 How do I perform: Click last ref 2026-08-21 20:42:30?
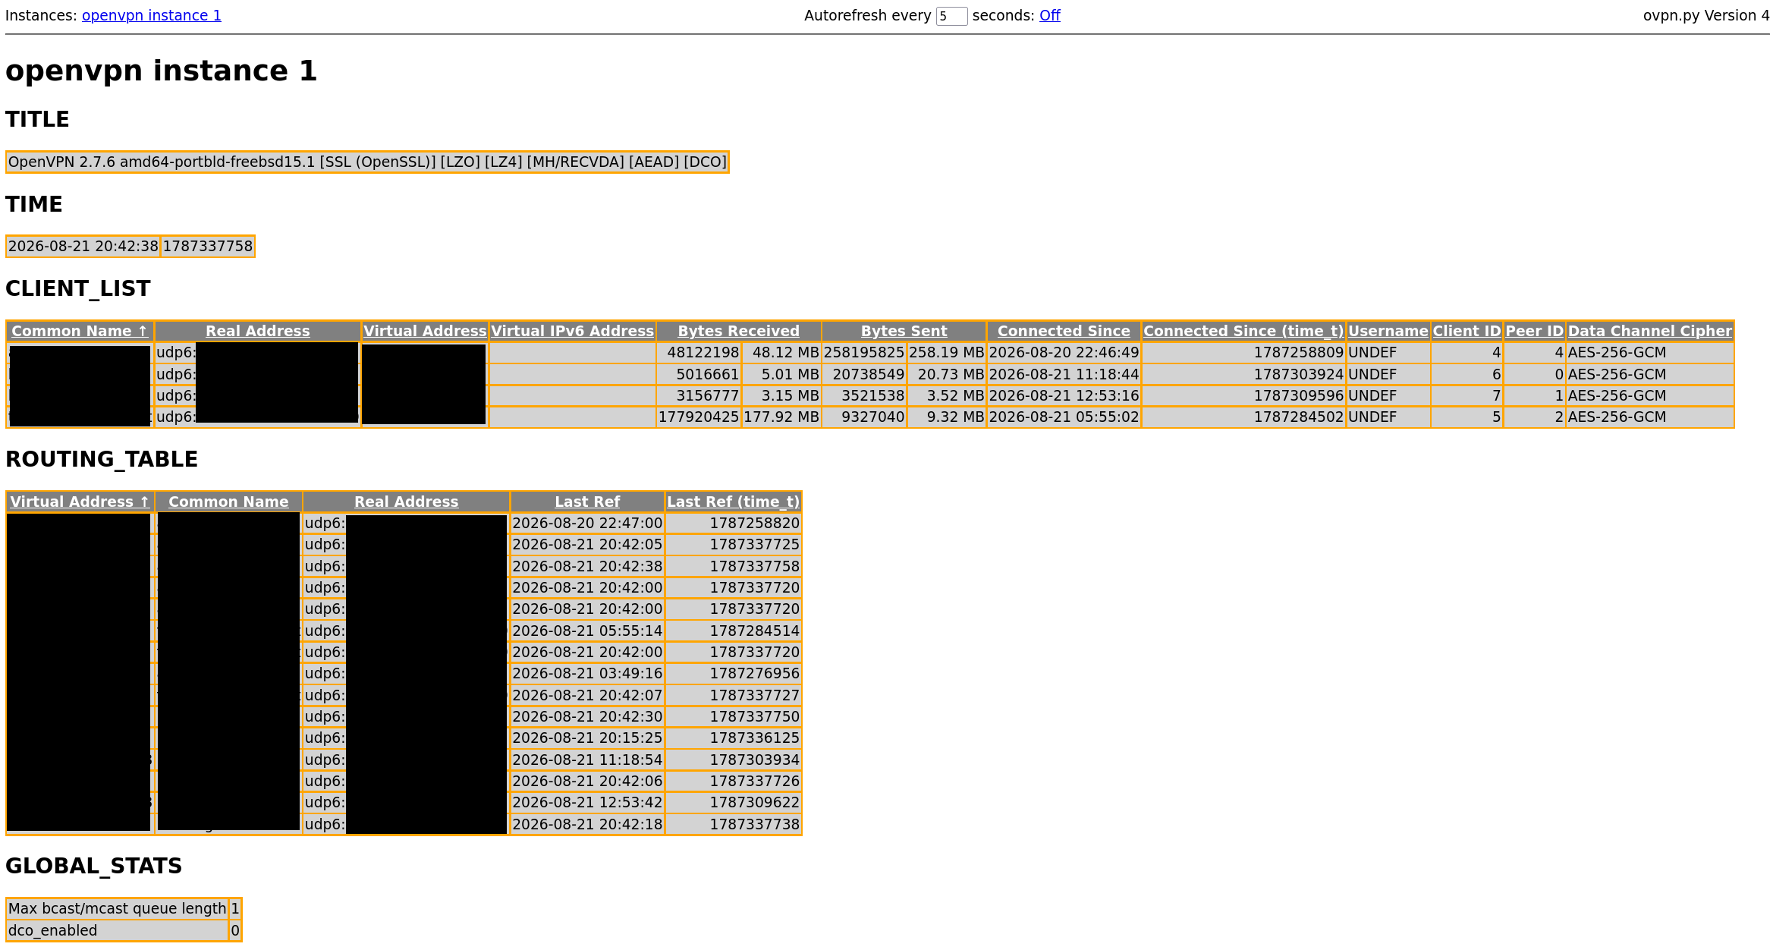click(587, 717)
